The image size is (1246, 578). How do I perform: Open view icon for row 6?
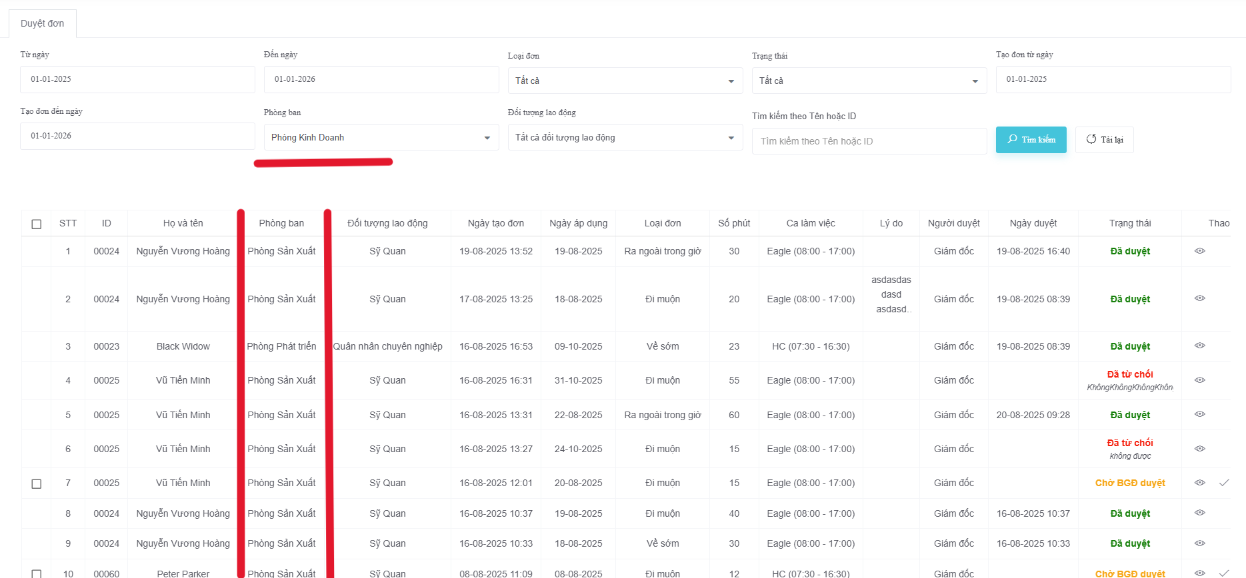click(1199, 448)
